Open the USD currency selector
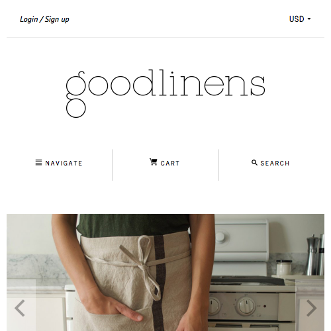The height and width of the screenshot is (331, 331). tap(300, 19)
